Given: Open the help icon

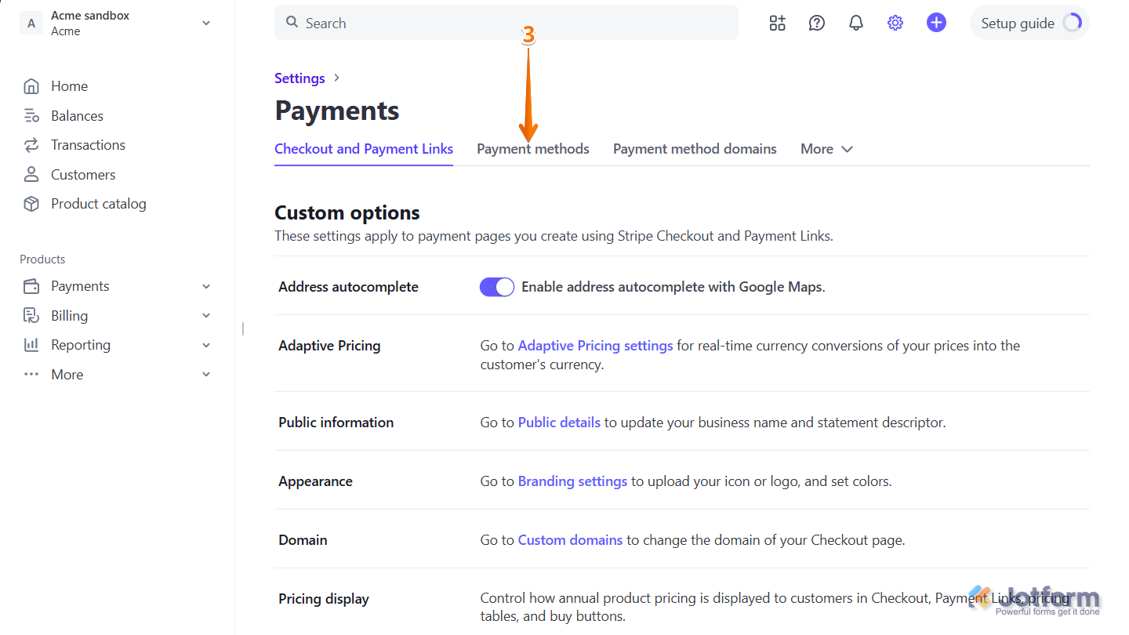Looking at the screenshot, I should click(x=816, y=23).
